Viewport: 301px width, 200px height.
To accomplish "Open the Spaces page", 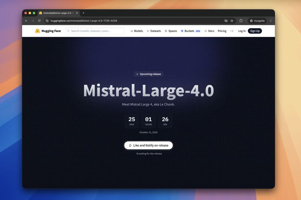I will click(171, 31).
